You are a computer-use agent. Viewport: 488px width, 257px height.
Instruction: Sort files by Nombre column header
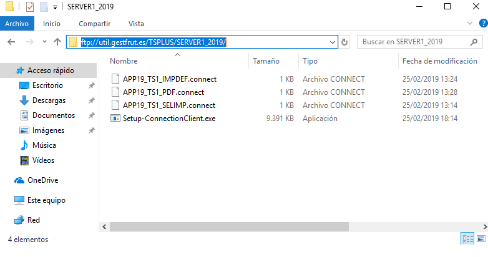click(124, 61)
